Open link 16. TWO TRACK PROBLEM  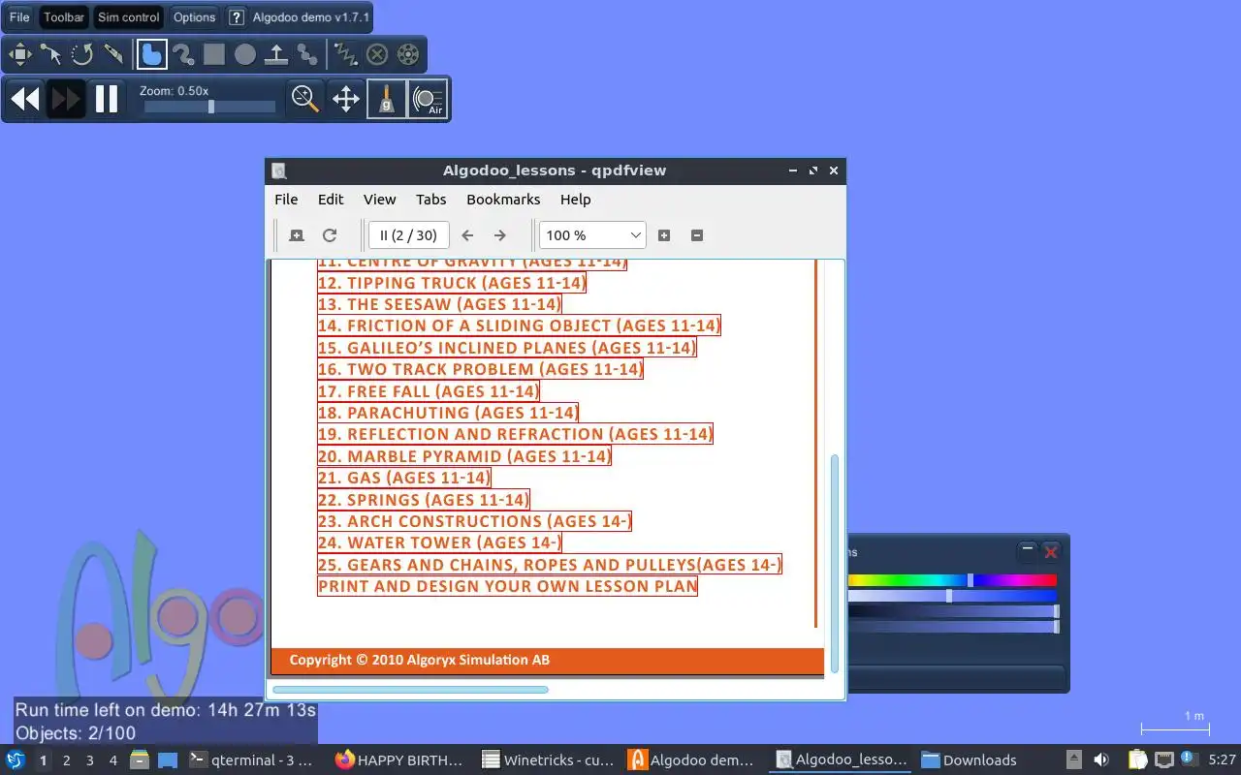pyautogui.click(x=480, y=369)
